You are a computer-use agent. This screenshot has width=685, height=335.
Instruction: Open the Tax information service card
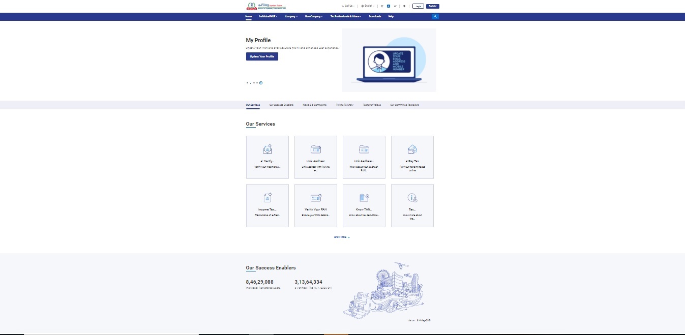(x=412, y=205)
